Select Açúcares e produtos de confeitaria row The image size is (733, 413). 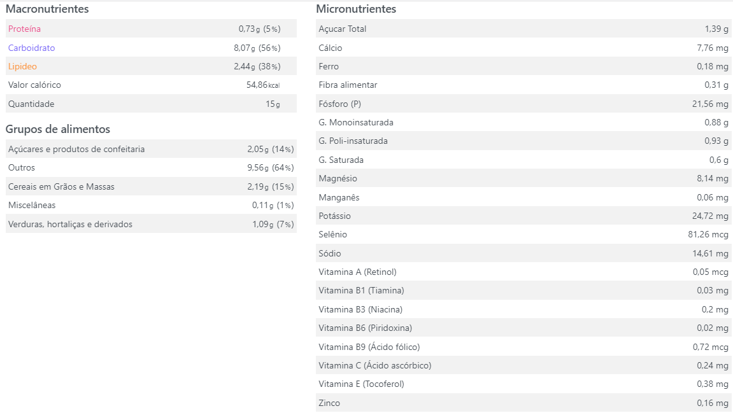coord(151,149)
